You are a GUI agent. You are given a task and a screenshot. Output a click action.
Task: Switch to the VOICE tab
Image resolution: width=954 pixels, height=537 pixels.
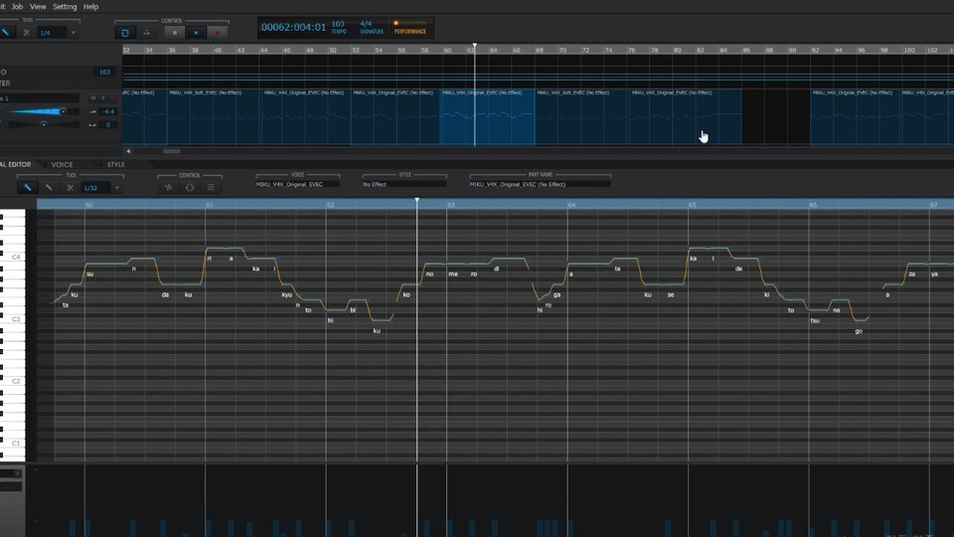[63, 164]
